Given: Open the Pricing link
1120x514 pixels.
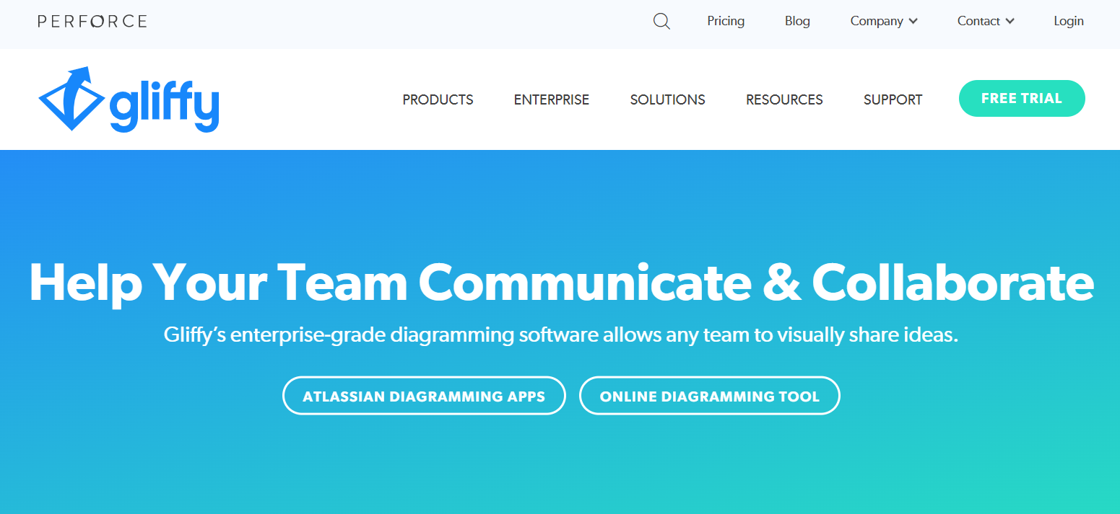Looking at the screenshot, I should pos(726,22).
